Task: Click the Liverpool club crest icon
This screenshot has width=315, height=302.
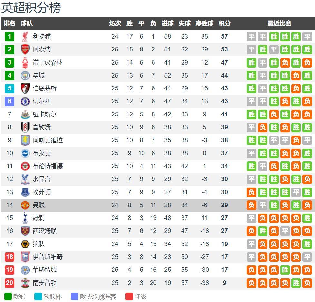Action: pyautogui.click(x=25, y=37)
